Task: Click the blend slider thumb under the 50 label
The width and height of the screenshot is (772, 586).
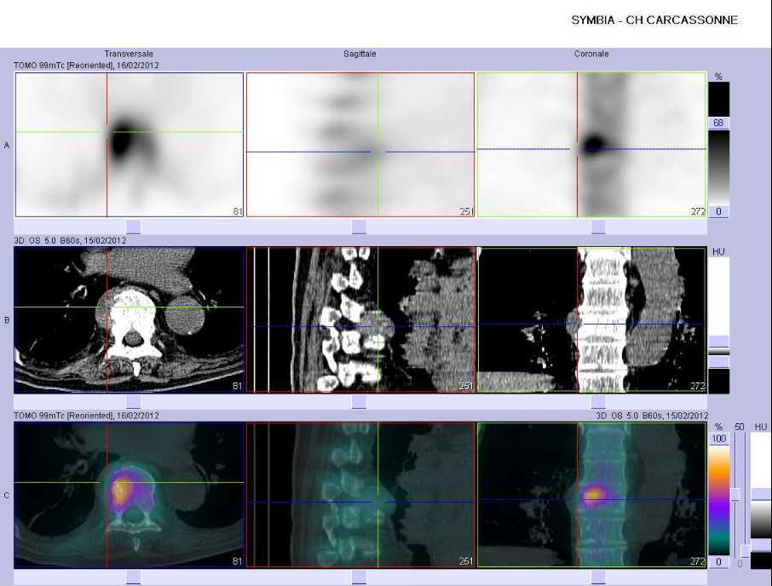Action: click(x=735, y=495)
